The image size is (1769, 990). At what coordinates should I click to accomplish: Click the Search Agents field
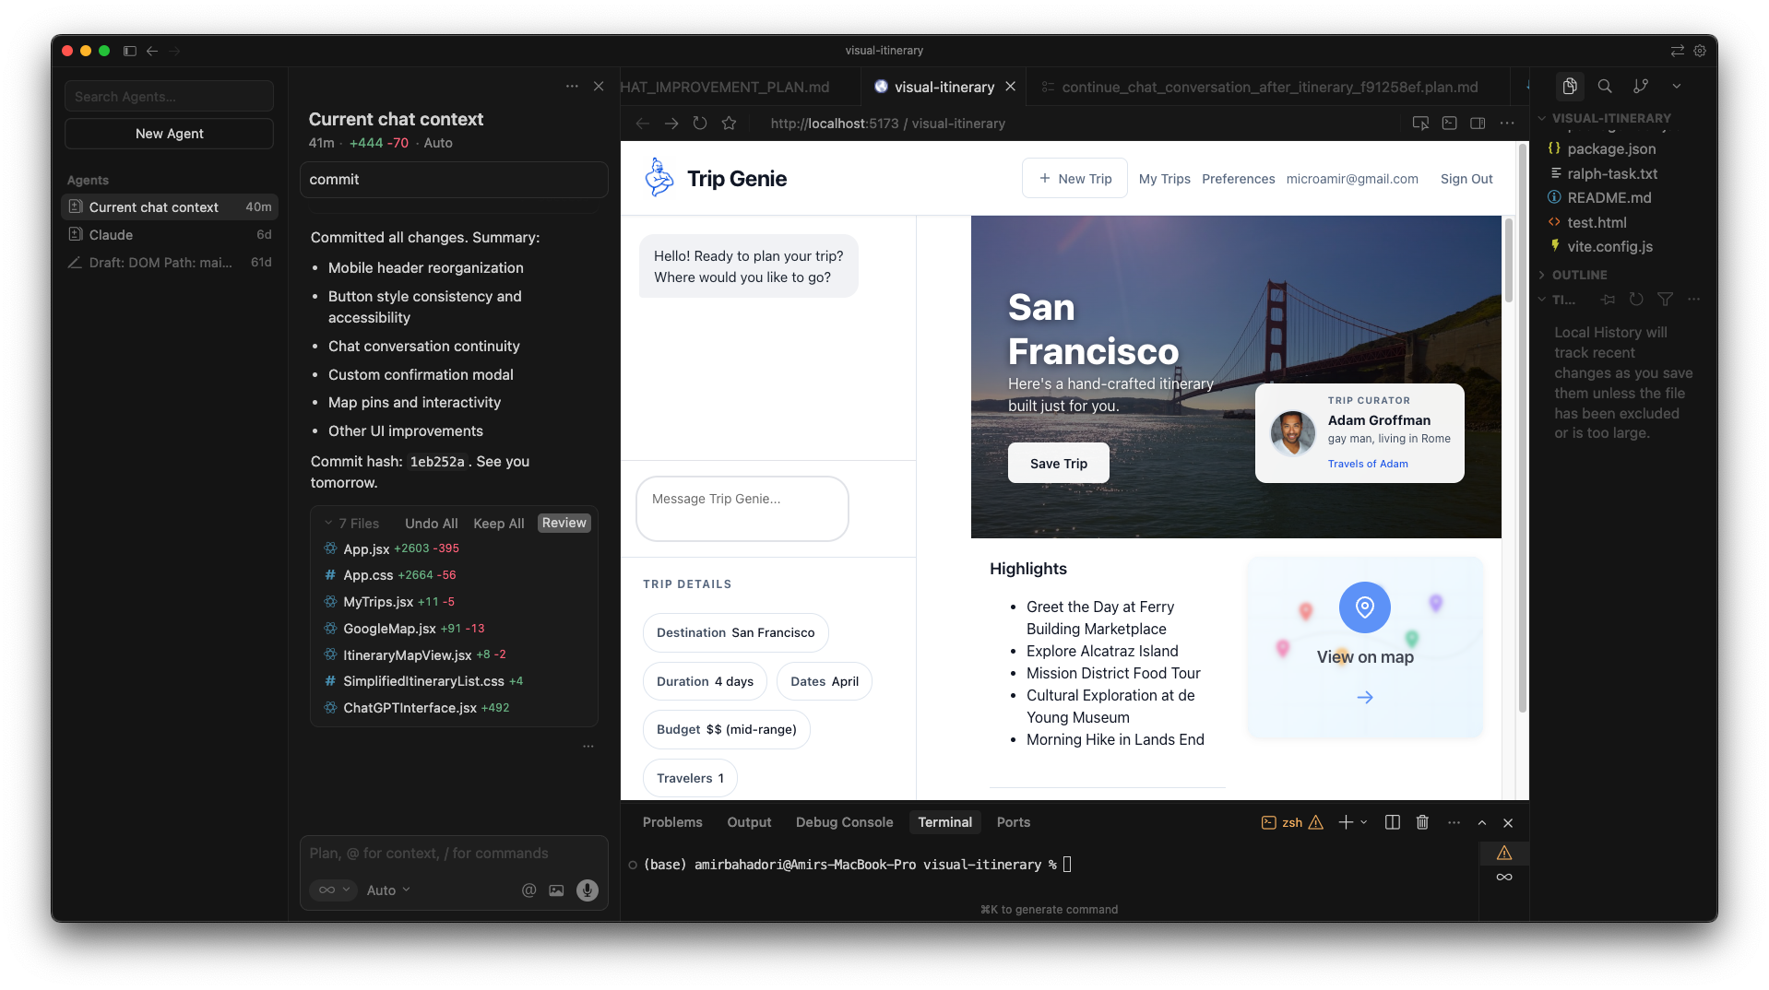click(169, 96)
